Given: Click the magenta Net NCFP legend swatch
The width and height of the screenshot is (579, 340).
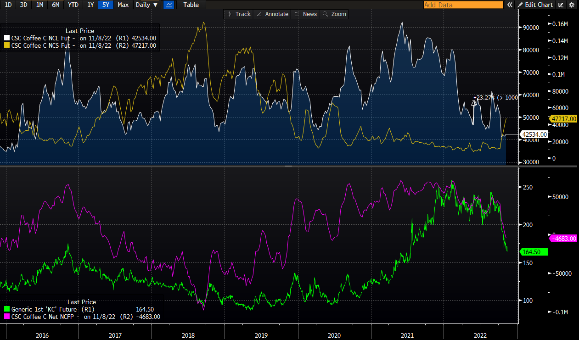Looking at the screenshot, I should coord(6,317).
